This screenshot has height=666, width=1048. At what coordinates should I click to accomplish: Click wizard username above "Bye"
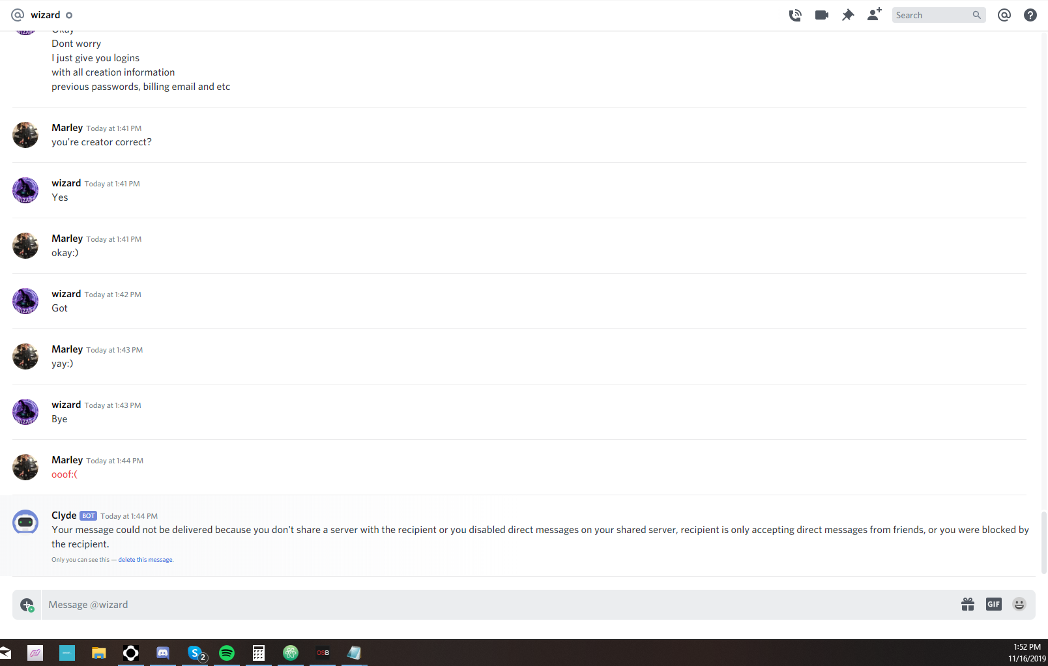pyautogui.click(x=66, y=405)
